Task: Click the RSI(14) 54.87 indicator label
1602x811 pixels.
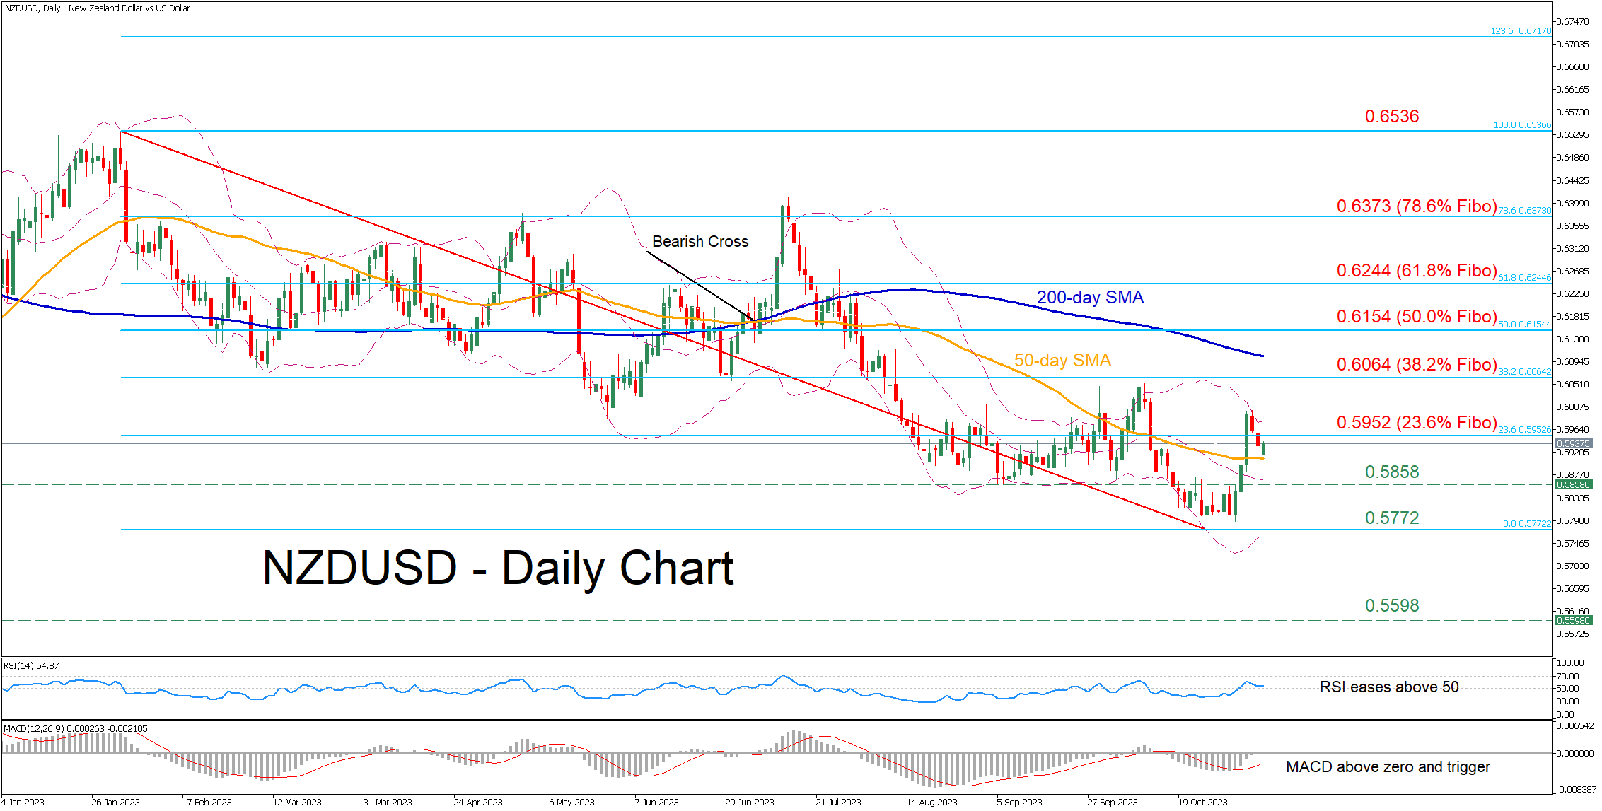Action: point(32,666)
